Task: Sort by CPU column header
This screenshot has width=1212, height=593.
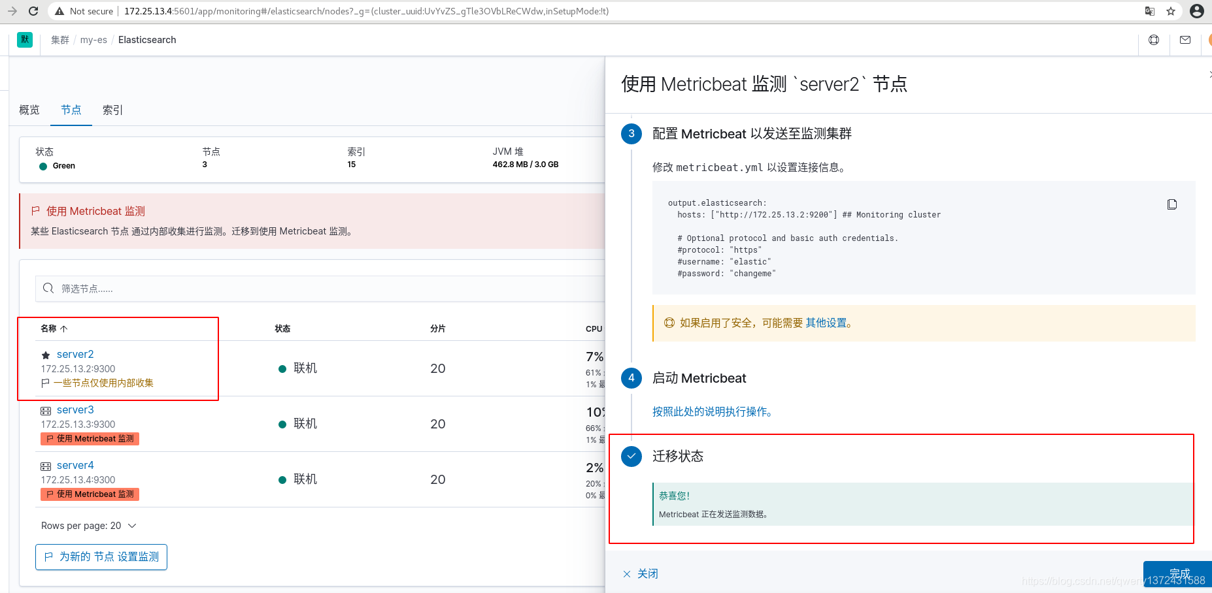Action: (x=594, y=329)
